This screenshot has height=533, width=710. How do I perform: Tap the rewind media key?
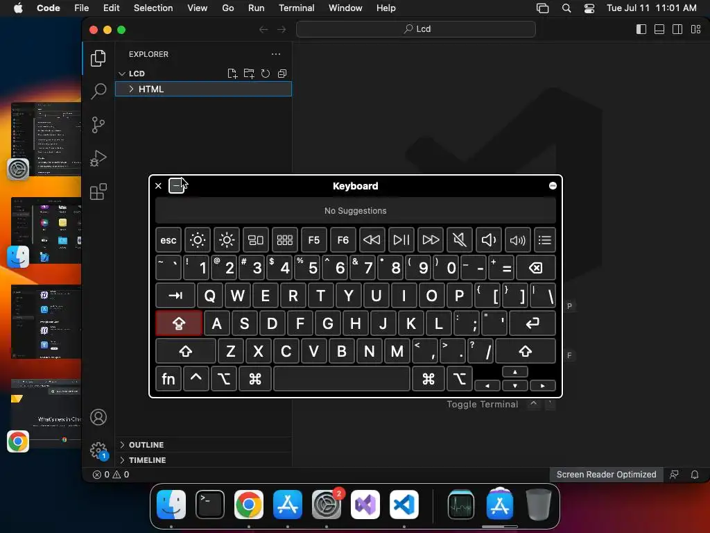point(372,239)
